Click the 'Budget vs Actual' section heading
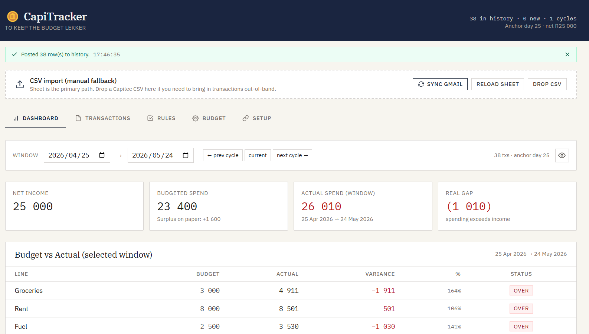 point(84,255)
